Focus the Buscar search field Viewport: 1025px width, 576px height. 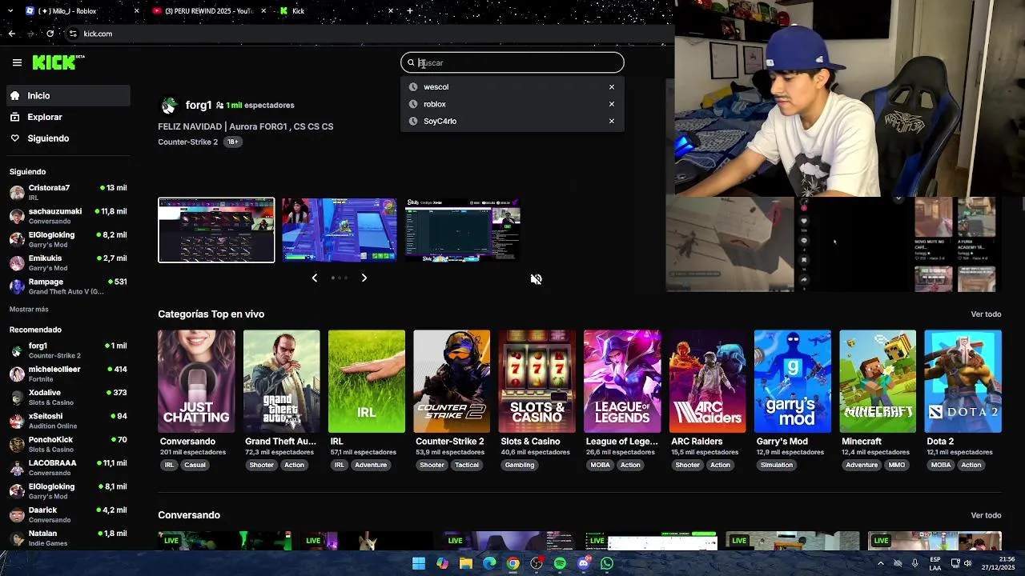click(512, 62)
